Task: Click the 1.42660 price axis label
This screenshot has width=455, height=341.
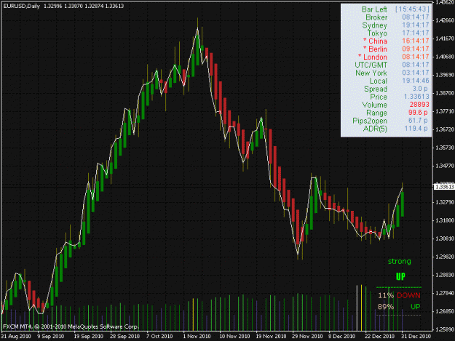Action: 445,20
